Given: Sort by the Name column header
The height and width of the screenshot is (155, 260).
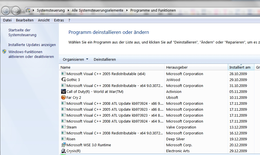Looking at the screenshot, I should pos(112,67).
